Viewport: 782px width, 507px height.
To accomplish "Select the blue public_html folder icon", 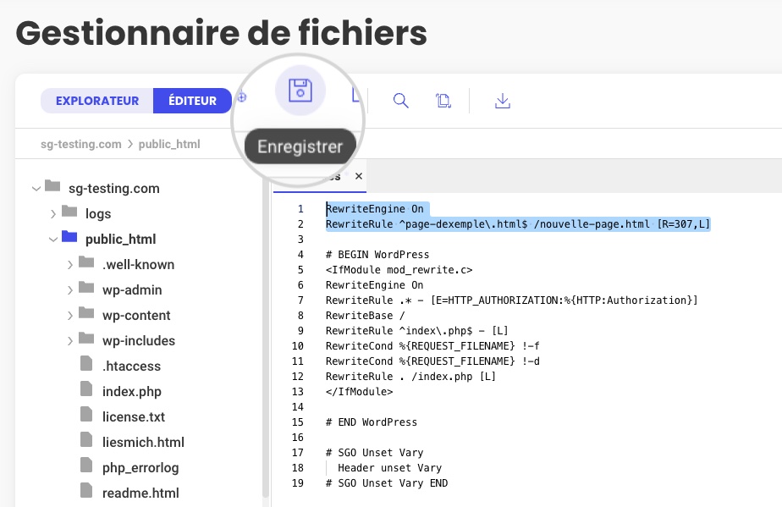I will coord(69,236).
